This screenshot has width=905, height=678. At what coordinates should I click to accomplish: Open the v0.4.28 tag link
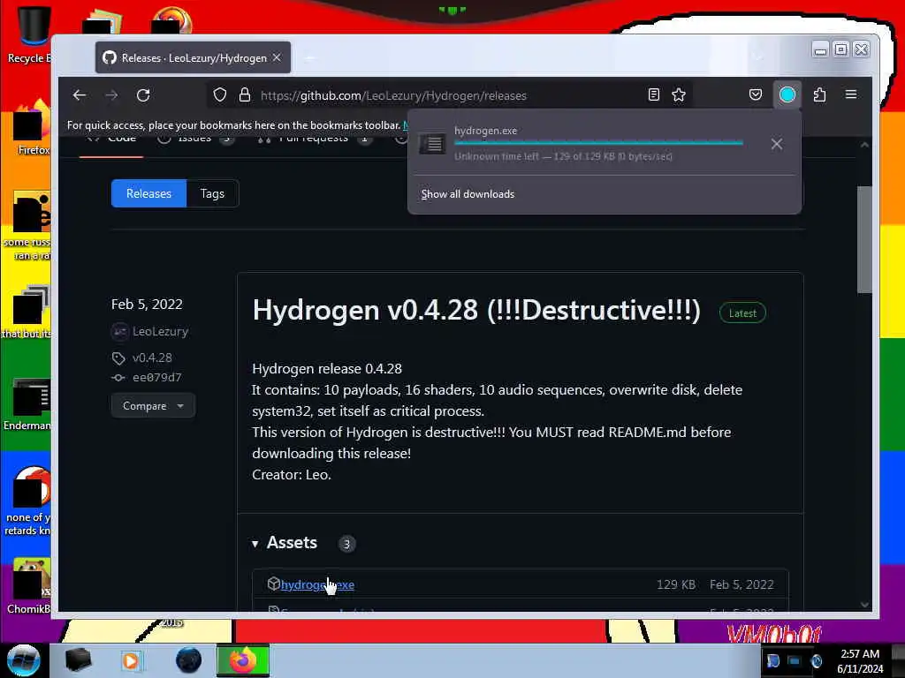(152, 358)
